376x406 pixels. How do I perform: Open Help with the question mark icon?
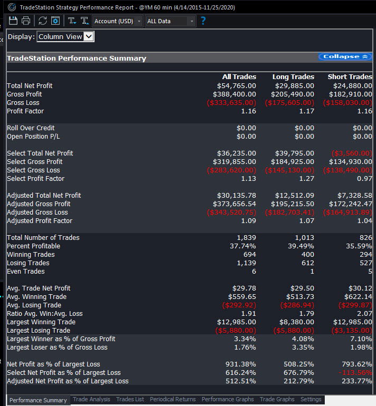pyautogui.click(x=203, y=21)
